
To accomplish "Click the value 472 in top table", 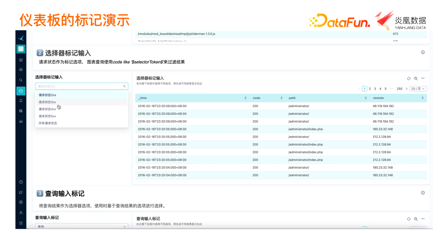I will tap(395, 34).
